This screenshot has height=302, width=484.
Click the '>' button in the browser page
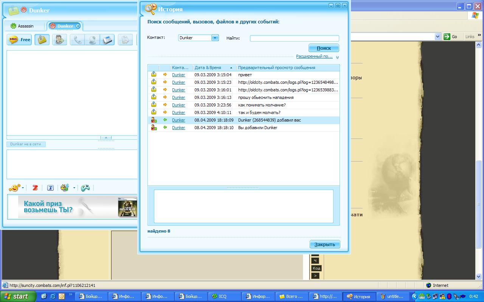pos(315,276)
